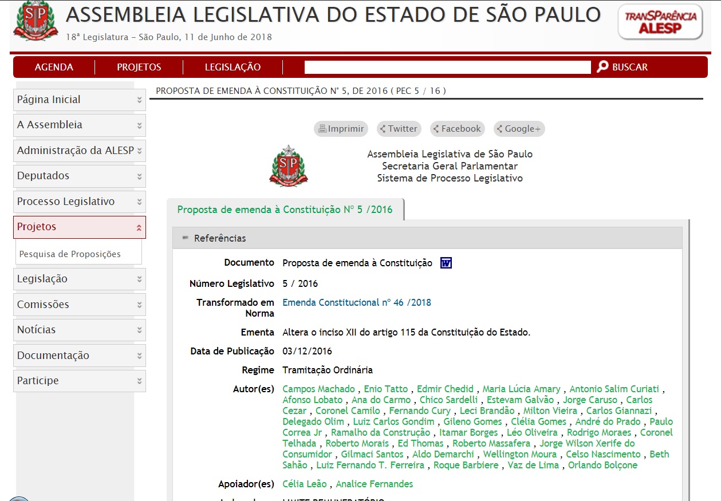Viewport: 721px width, 501px height.
Task: Collapse the Referências section
Action: (185, 238)
